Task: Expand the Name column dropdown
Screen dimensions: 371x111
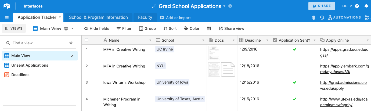Action: pos(150,40)
